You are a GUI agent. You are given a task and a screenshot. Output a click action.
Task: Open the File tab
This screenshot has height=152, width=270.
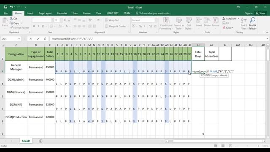tap(5, 13)
